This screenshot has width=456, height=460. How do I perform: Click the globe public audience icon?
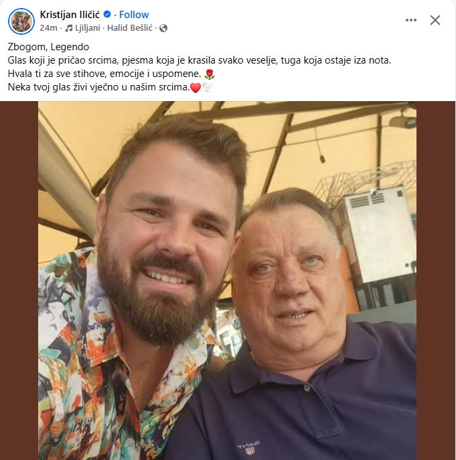point(163,28)
